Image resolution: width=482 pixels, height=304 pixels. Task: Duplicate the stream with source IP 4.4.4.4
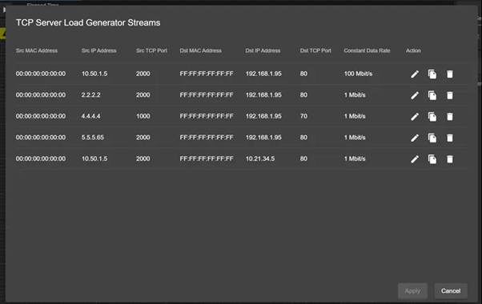(432, 116)
